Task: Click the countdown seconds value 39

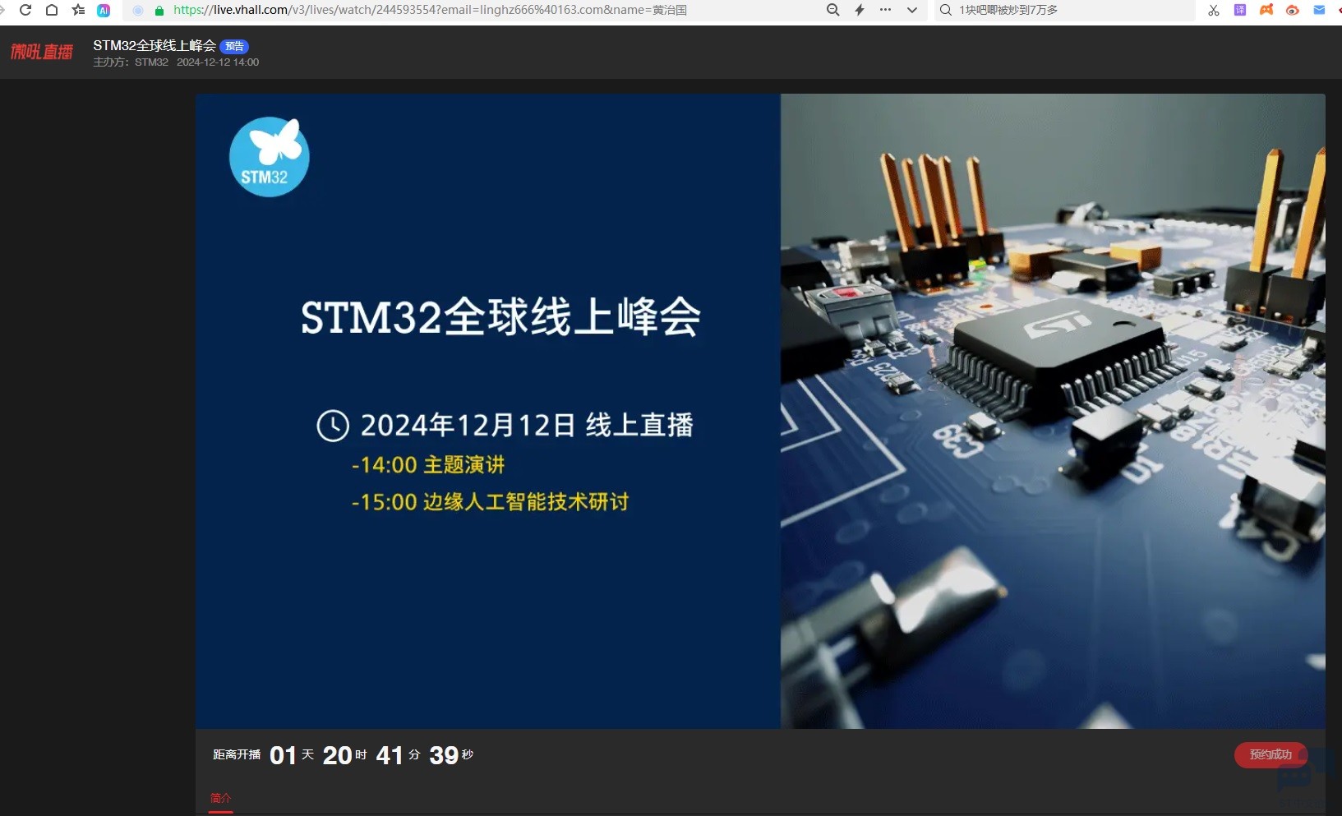Action: (444, 755)
